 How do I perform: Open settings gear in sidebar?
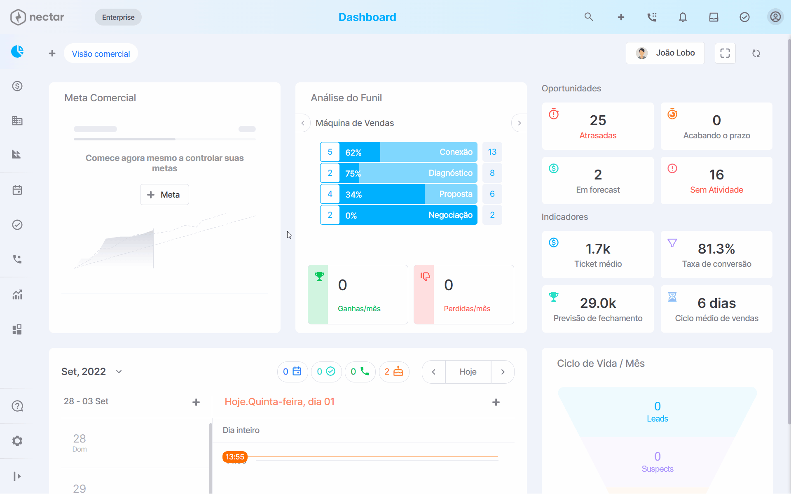(17, 441)
